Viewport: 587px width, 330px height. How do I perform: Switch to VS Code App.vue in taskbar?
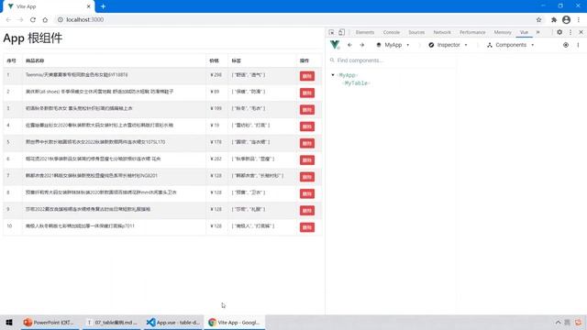[173, 322]
